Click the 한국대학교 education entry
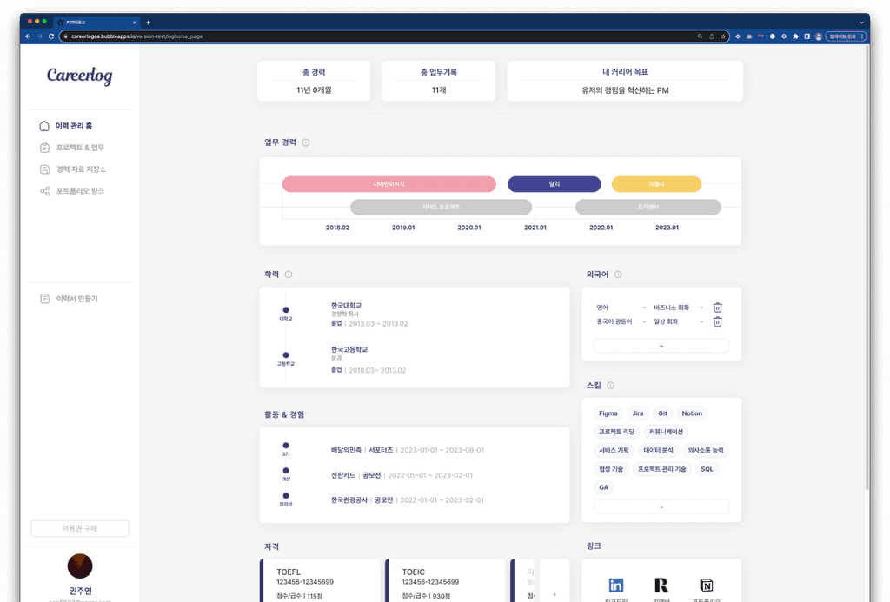This screenshot has height=602, width=890. (369, 314)
